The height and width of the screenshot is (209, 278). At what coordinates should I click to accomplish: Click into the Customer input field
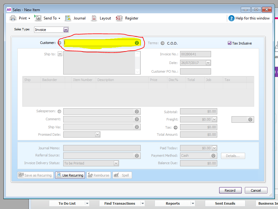tap(99, 43)
